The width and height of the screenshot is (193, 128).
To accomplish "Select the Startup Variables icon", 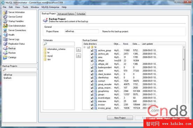I will coord(5,21).
